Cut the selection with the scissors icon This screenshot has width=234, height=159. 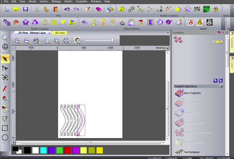click(37, 9)
